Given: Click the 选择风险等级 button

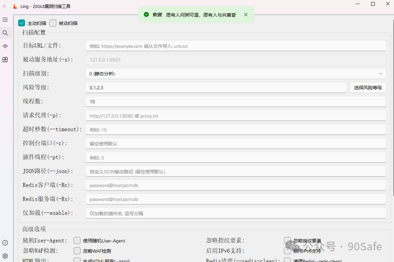Looking at the screenshot, I should coord(368,88).
